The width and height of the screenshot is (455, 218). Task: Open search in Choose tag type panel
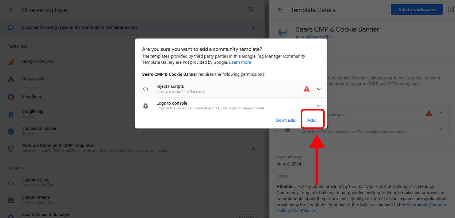click(x=251, y=9)
